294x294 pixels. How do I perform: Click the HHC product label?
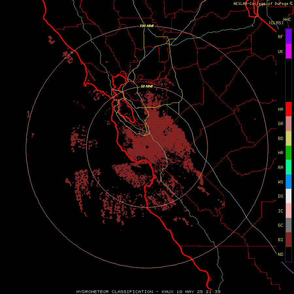pos(287,20)
